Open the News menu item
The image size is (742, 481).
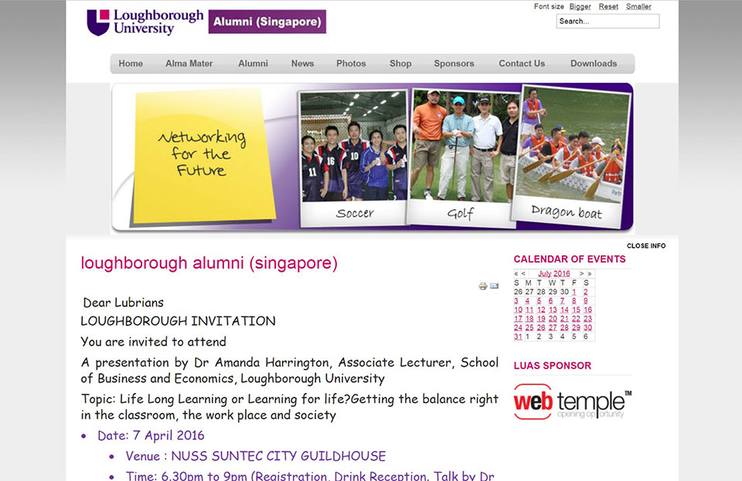(302, 63)
